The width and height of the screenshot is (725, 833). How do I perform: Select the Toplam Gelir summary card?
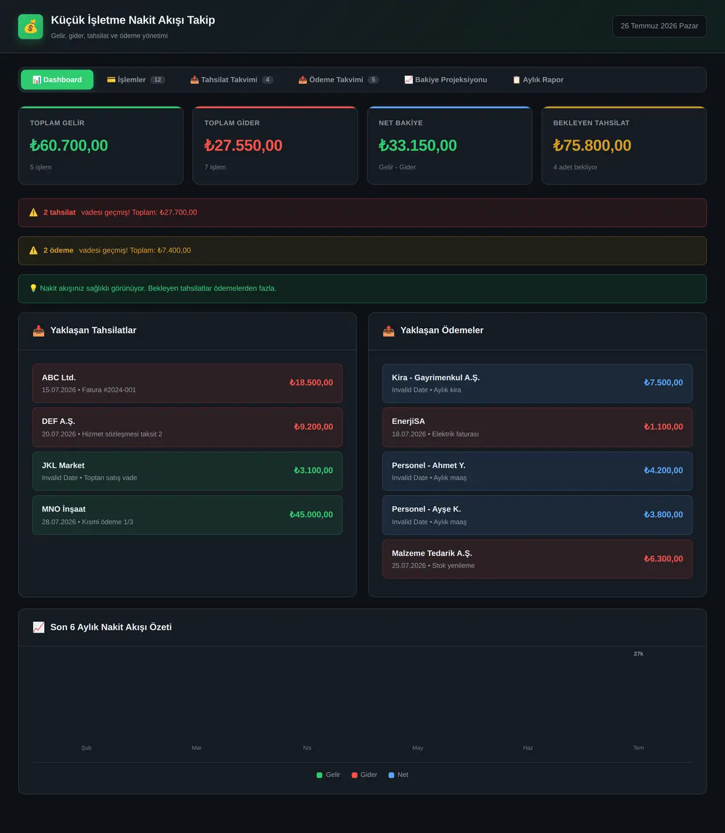click(101, 146)
